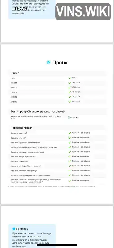Image resolution: width=114 pixels, height=248 pixels.
Task: Click the speedometer icon beside Пробіг heading
Action: pos(49,62)
